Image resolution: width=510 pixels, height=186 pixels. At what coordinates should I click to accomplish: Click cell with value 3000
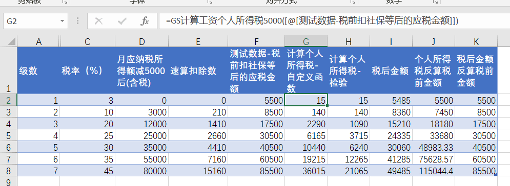142,112
